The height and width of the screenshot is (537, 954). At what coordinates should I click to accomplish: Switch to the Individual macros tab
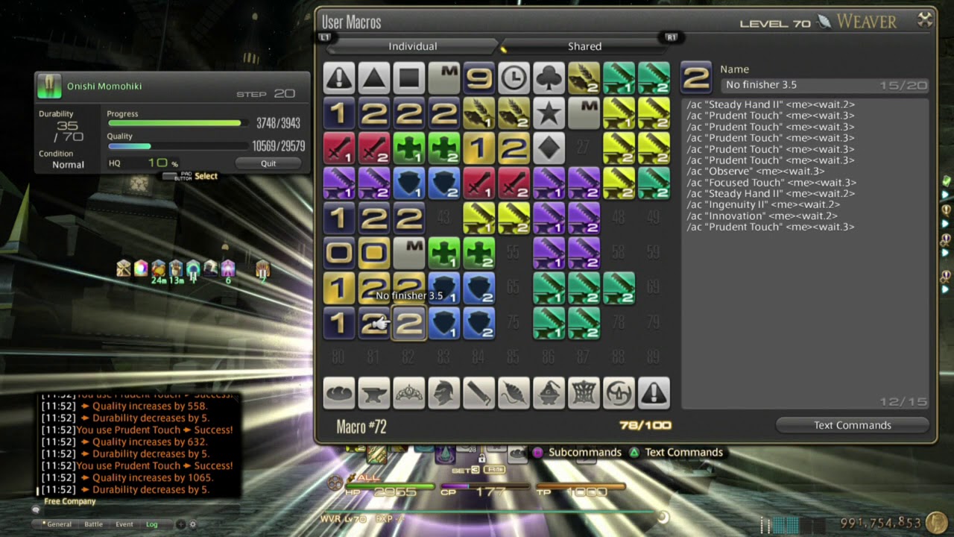(412, 46)
